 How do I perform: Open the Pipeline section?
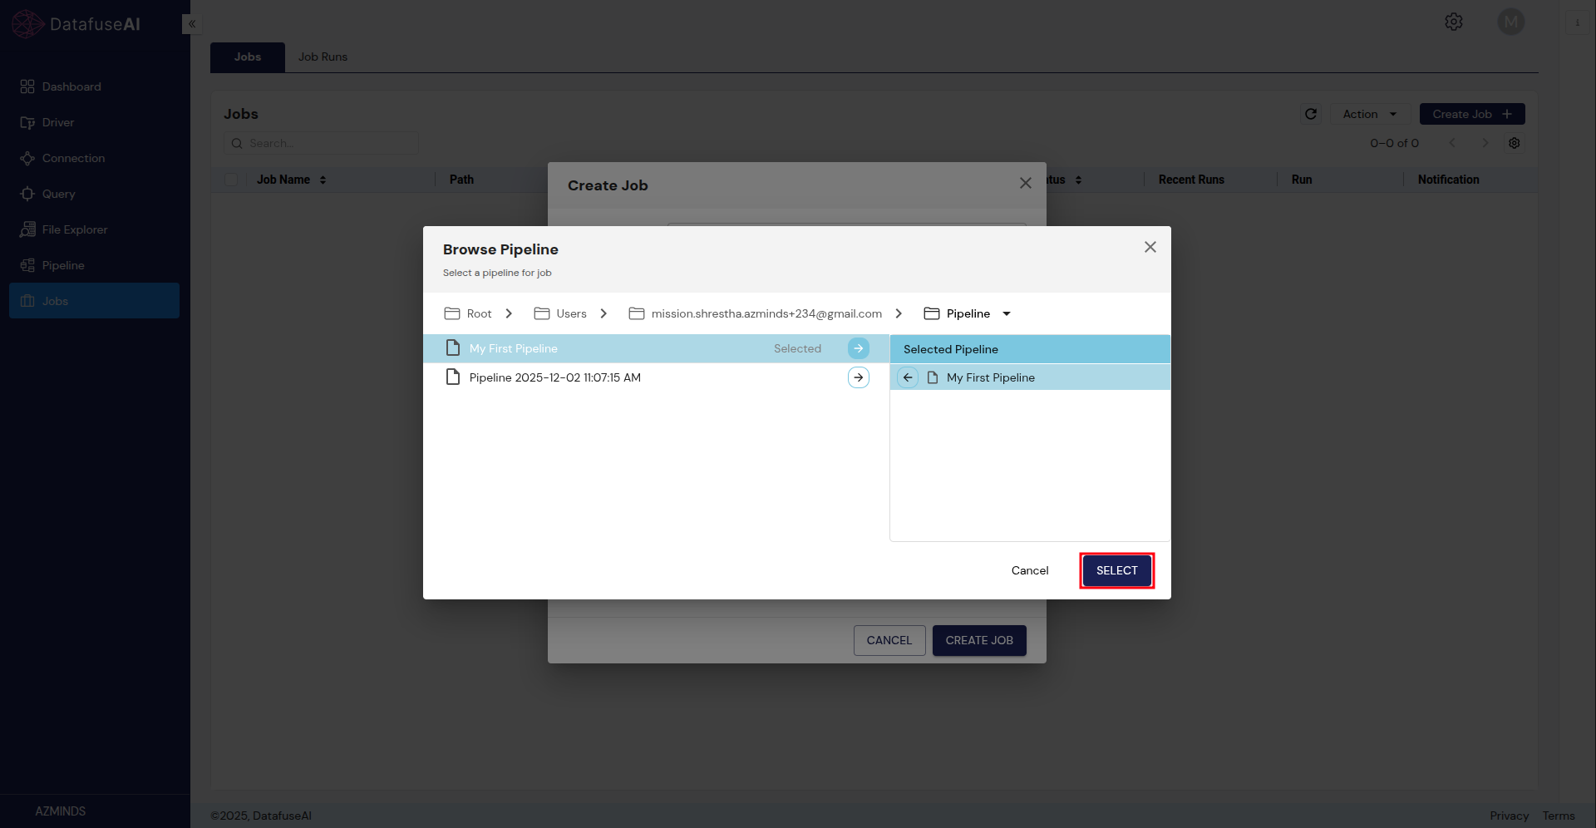(x=63, y=265)
